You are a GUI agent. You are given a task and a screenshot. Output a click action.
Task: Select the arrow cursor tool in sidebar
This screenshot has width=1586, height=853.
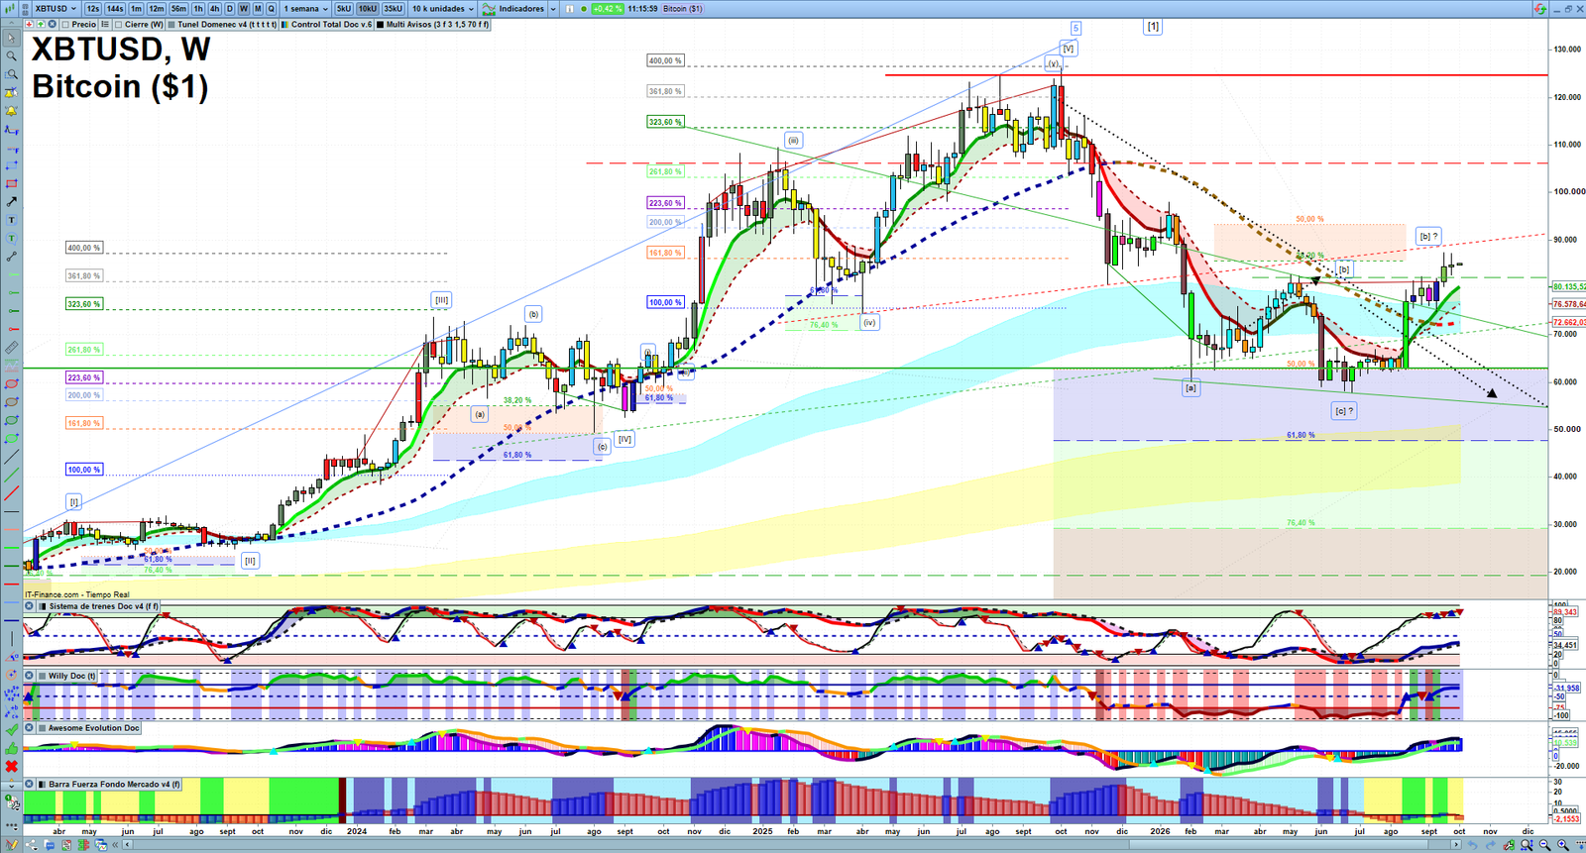click(x=11, y=38)
